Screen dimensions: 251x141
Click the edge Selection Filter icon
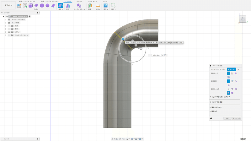[x=232, y=89]
